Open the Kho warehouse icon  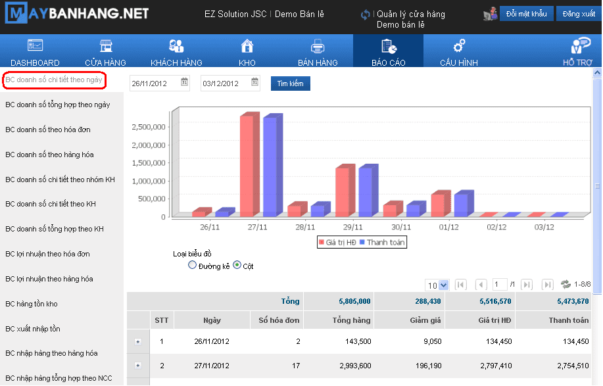(x=247, y=46)
